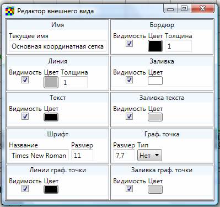
Task: Open gray swatch of Заливка граф. точки
Action: tap(155, 189)
